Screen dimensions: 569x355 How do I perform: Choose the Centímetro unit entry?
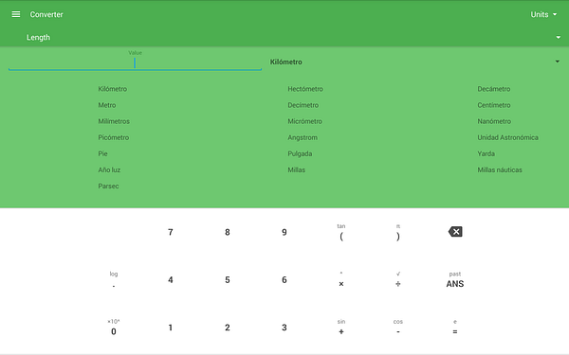494,105
